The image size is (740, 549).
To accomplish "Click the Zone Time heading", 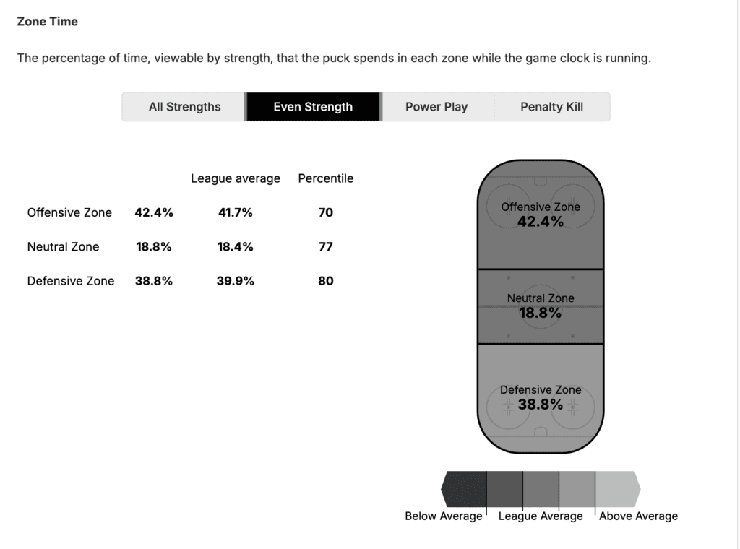I will click(48, 22).
